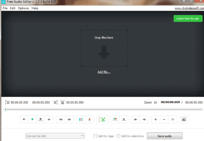Click the red down-arrow marker icon

click(90, 119)
